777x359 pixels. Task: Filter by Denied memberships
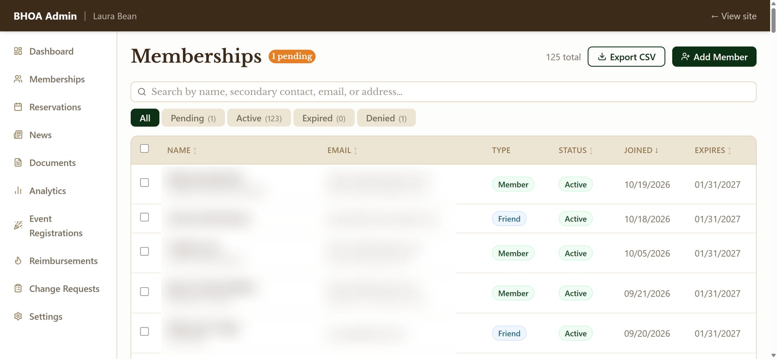386,118
